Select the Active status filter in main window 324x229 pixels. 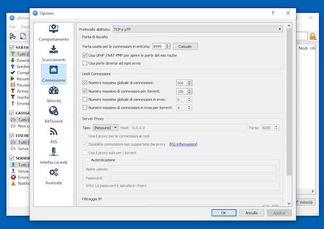click(20, 91)
